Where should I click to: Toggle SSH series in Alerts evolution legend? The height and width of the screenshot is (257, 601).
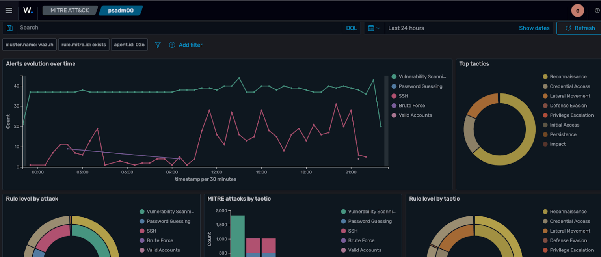click(x=403, y=96)
